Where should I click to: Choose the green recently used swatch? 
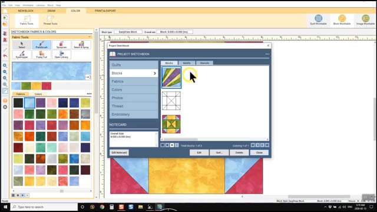point(26,86)
